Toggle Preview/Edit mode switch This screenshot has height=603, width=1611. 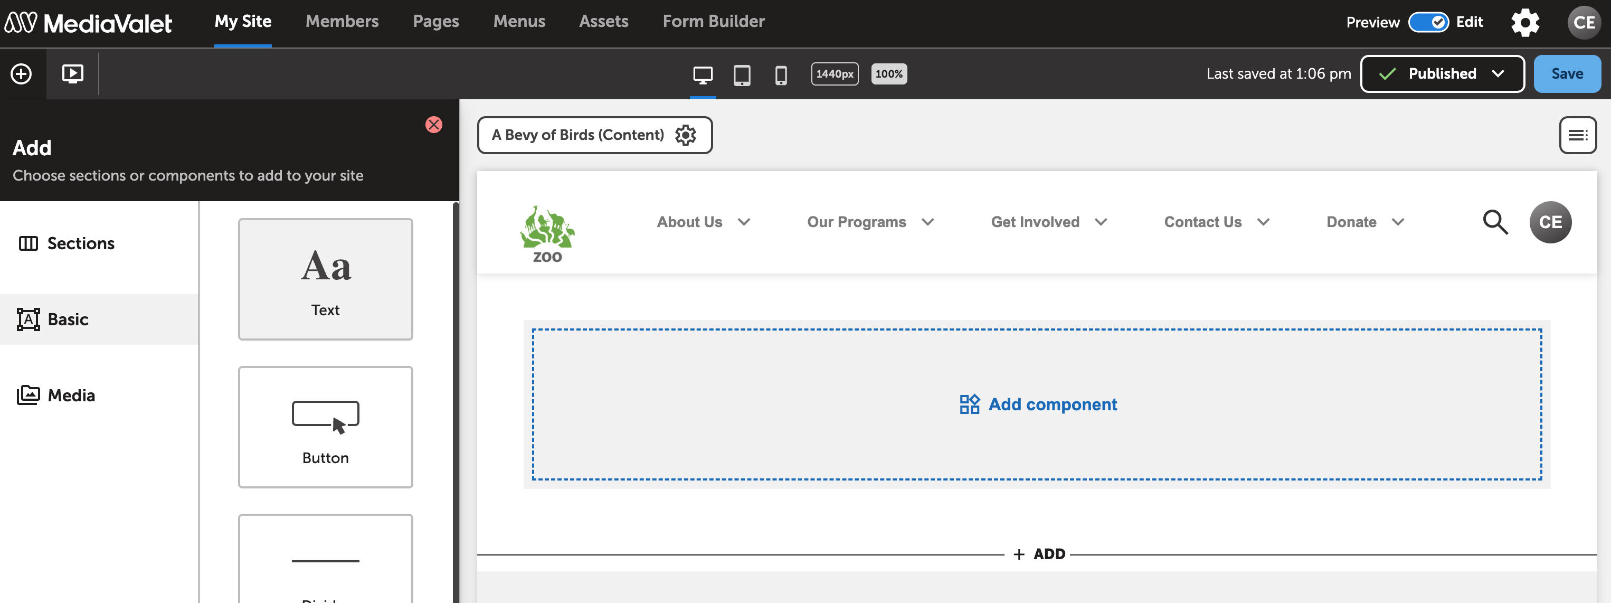click(x=1428, y=23)
